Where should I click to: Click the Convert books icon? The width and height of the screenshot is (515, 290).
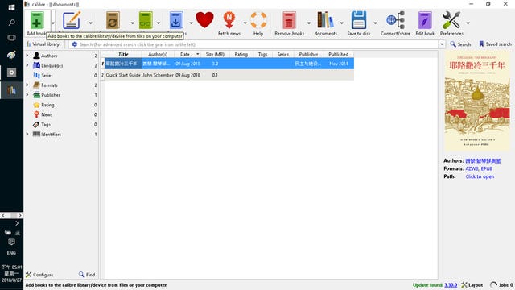click(x=113, y=20)
